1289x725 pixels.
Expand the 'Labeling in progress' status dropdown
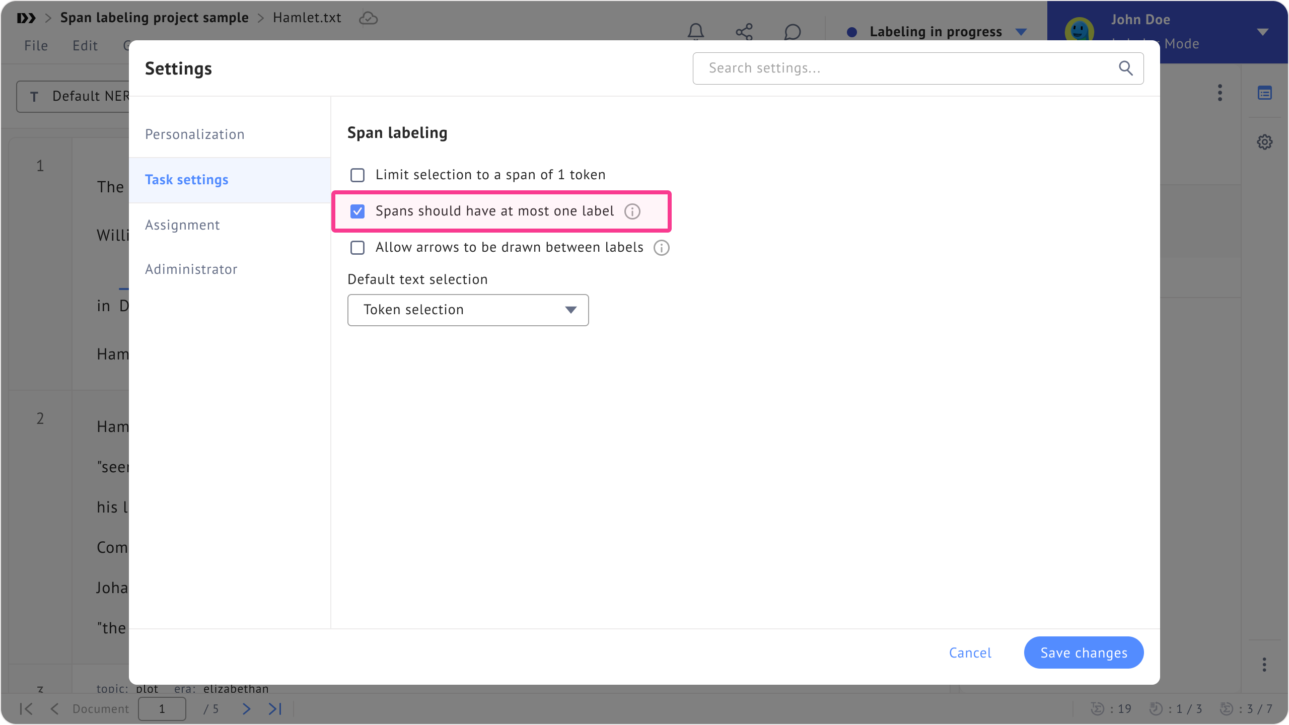click(x=1021, y=32)
